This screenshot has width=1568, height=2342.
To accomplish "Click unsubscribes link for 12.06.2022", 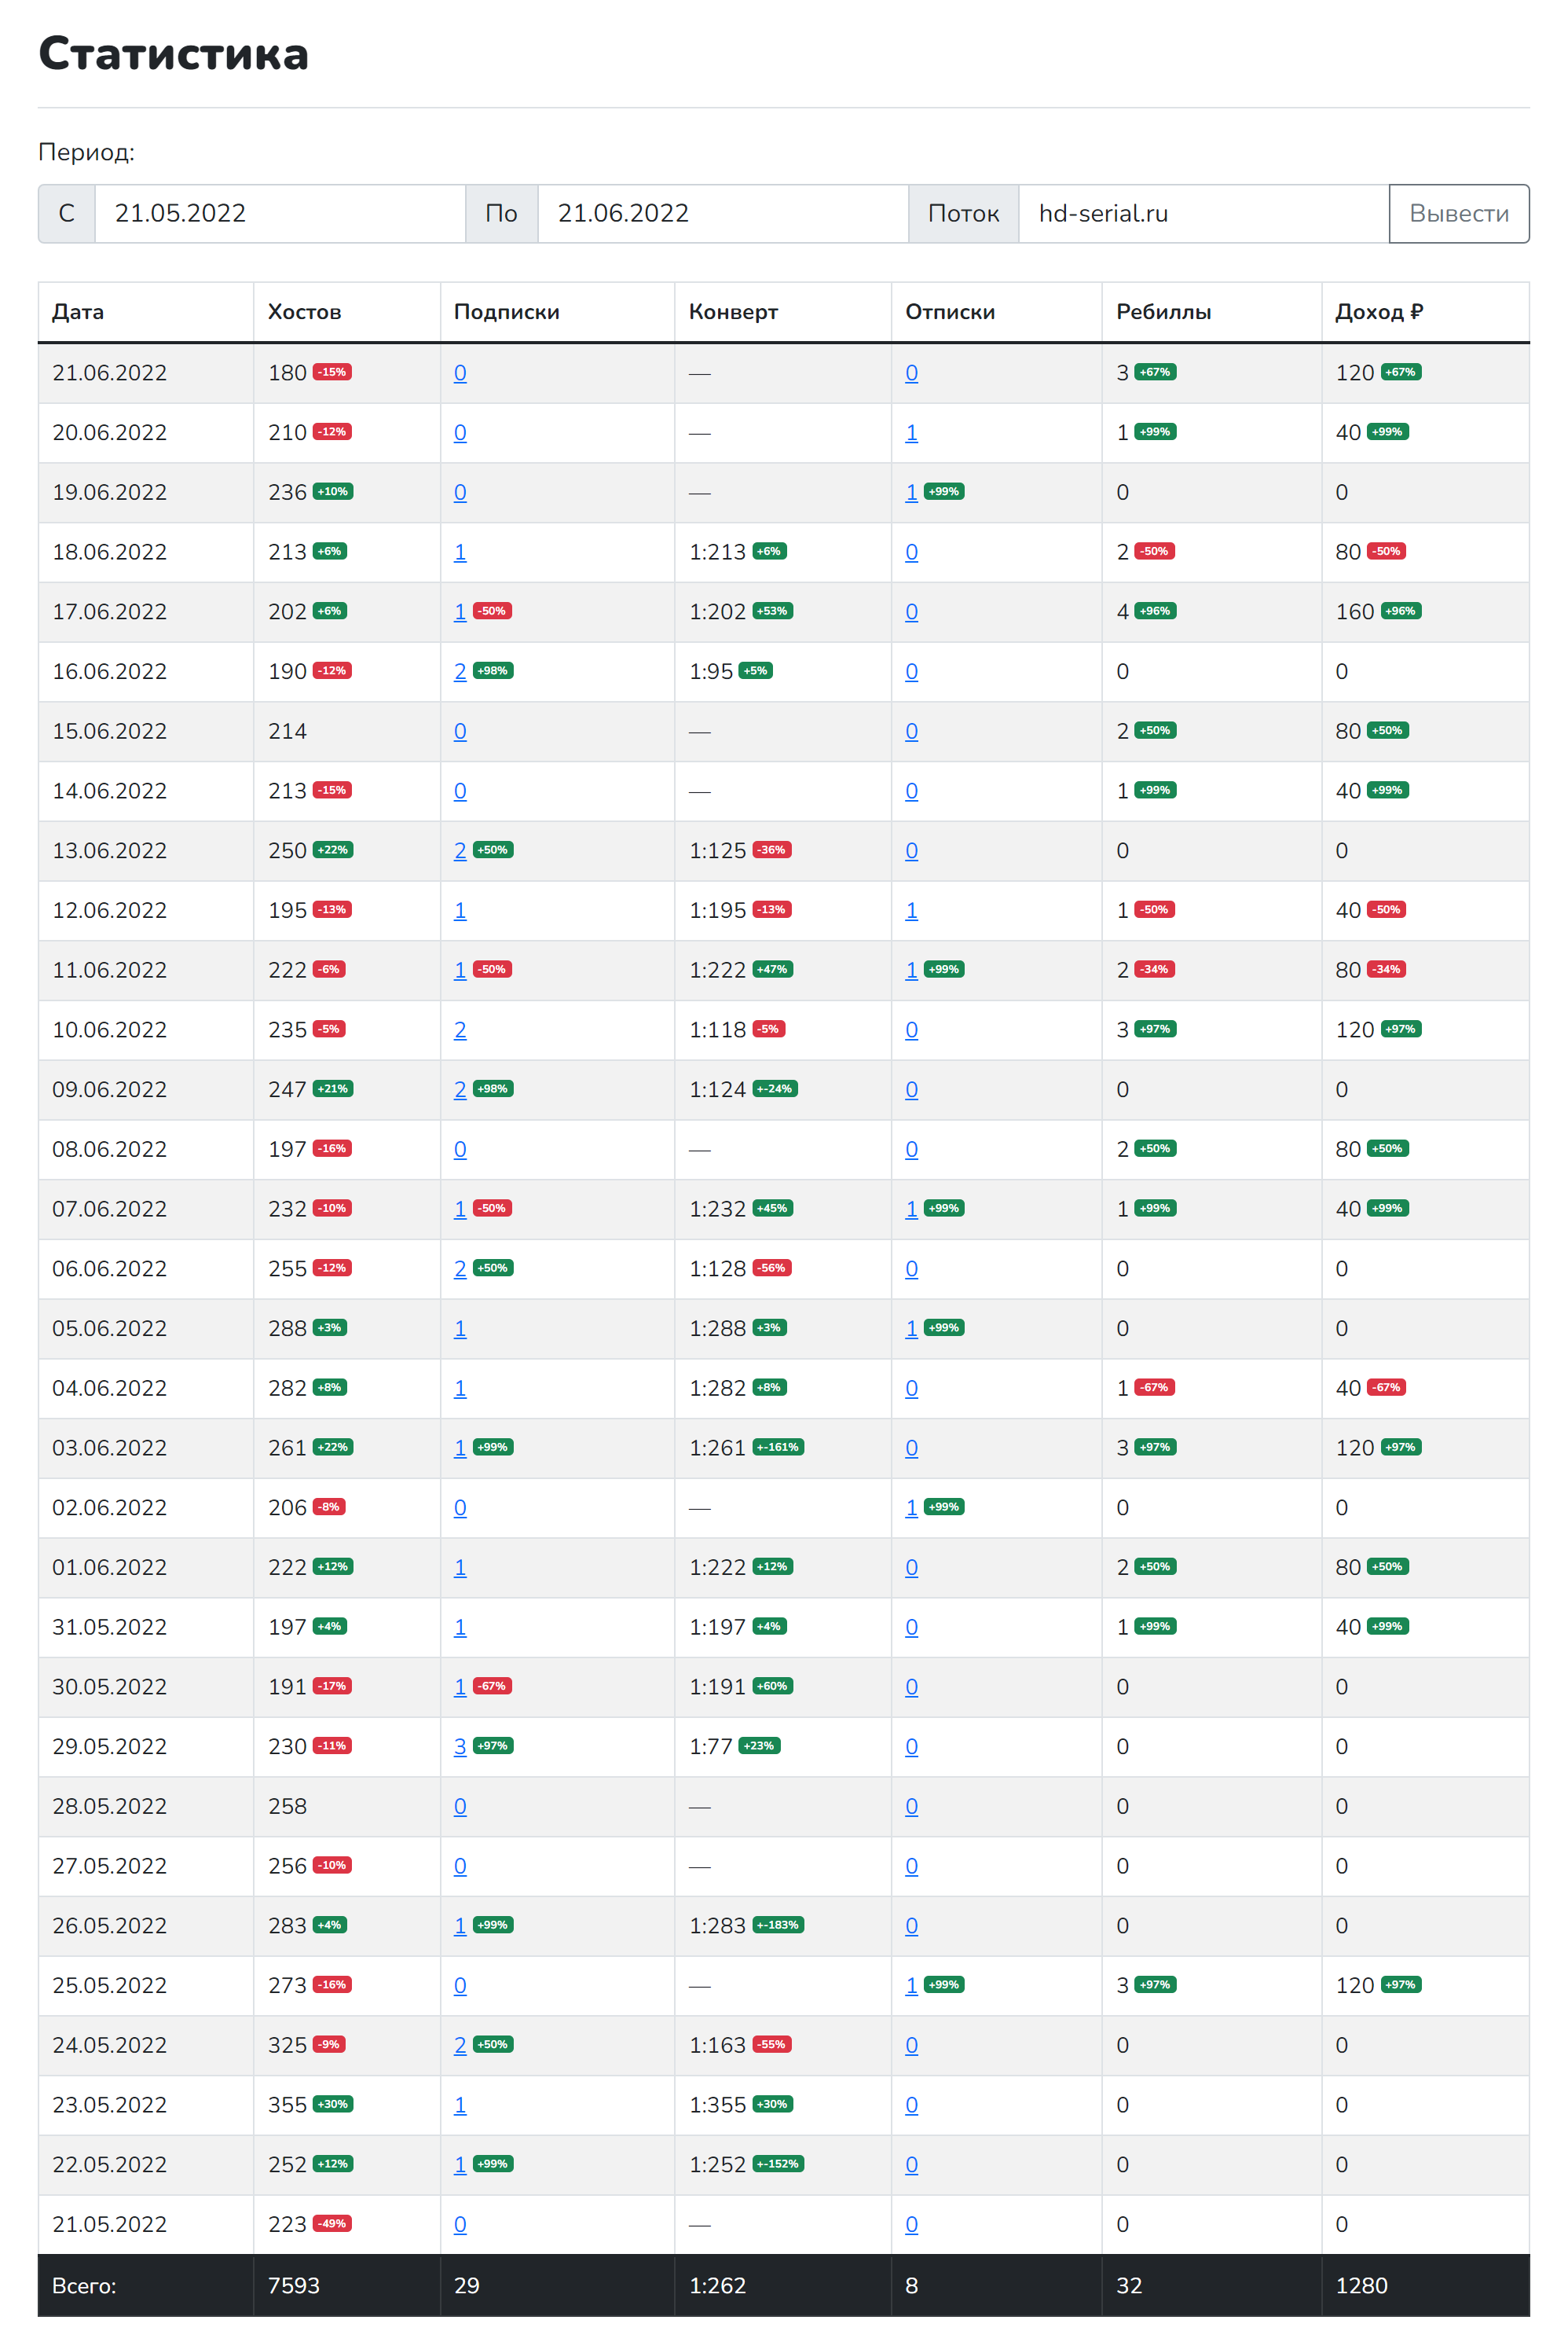I will [911, 910].
